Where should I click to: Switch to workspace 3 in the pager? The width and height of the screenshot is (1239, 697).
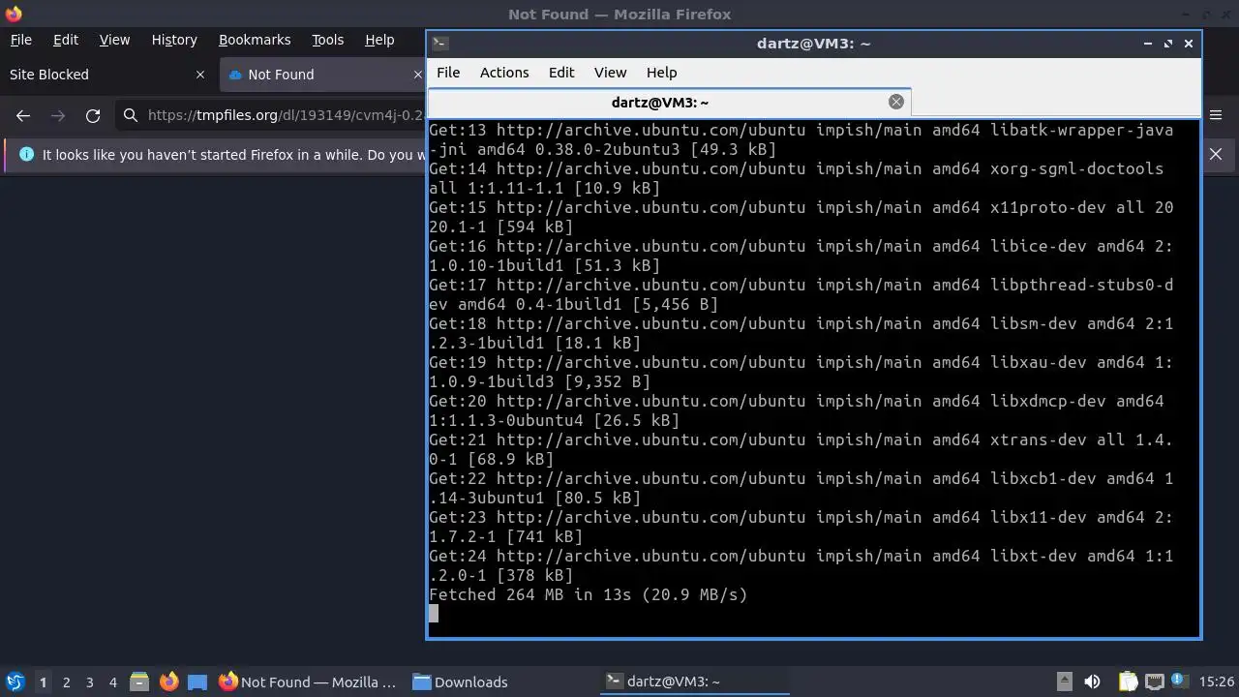(x=89, y=682)
